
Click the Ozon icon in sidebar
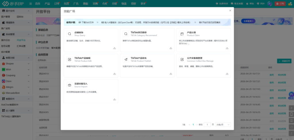[x=3, y=81]
